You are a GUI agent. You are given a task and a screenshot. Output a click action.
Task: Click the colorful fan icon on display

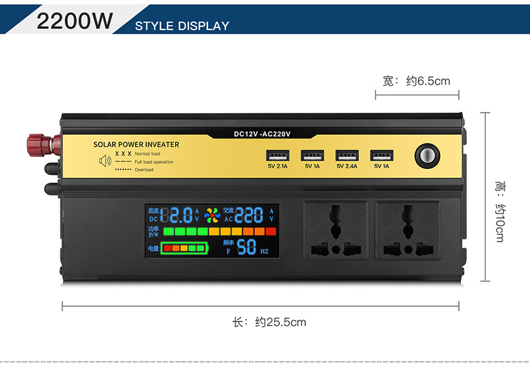tap(212, 215)
